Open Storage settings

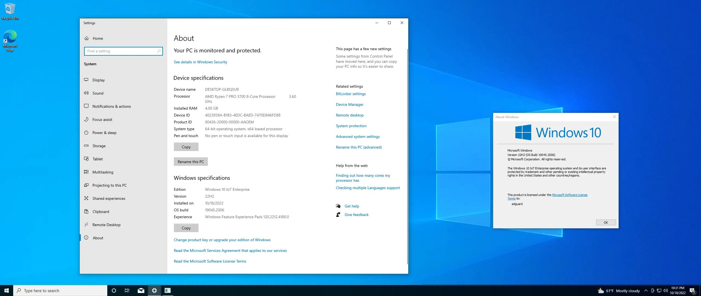(99, 146)
